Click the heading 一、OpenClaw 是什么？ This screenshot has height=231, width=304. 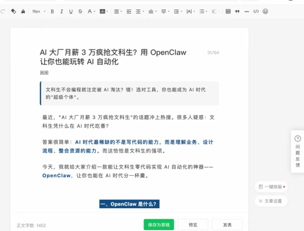click(129, 204)
